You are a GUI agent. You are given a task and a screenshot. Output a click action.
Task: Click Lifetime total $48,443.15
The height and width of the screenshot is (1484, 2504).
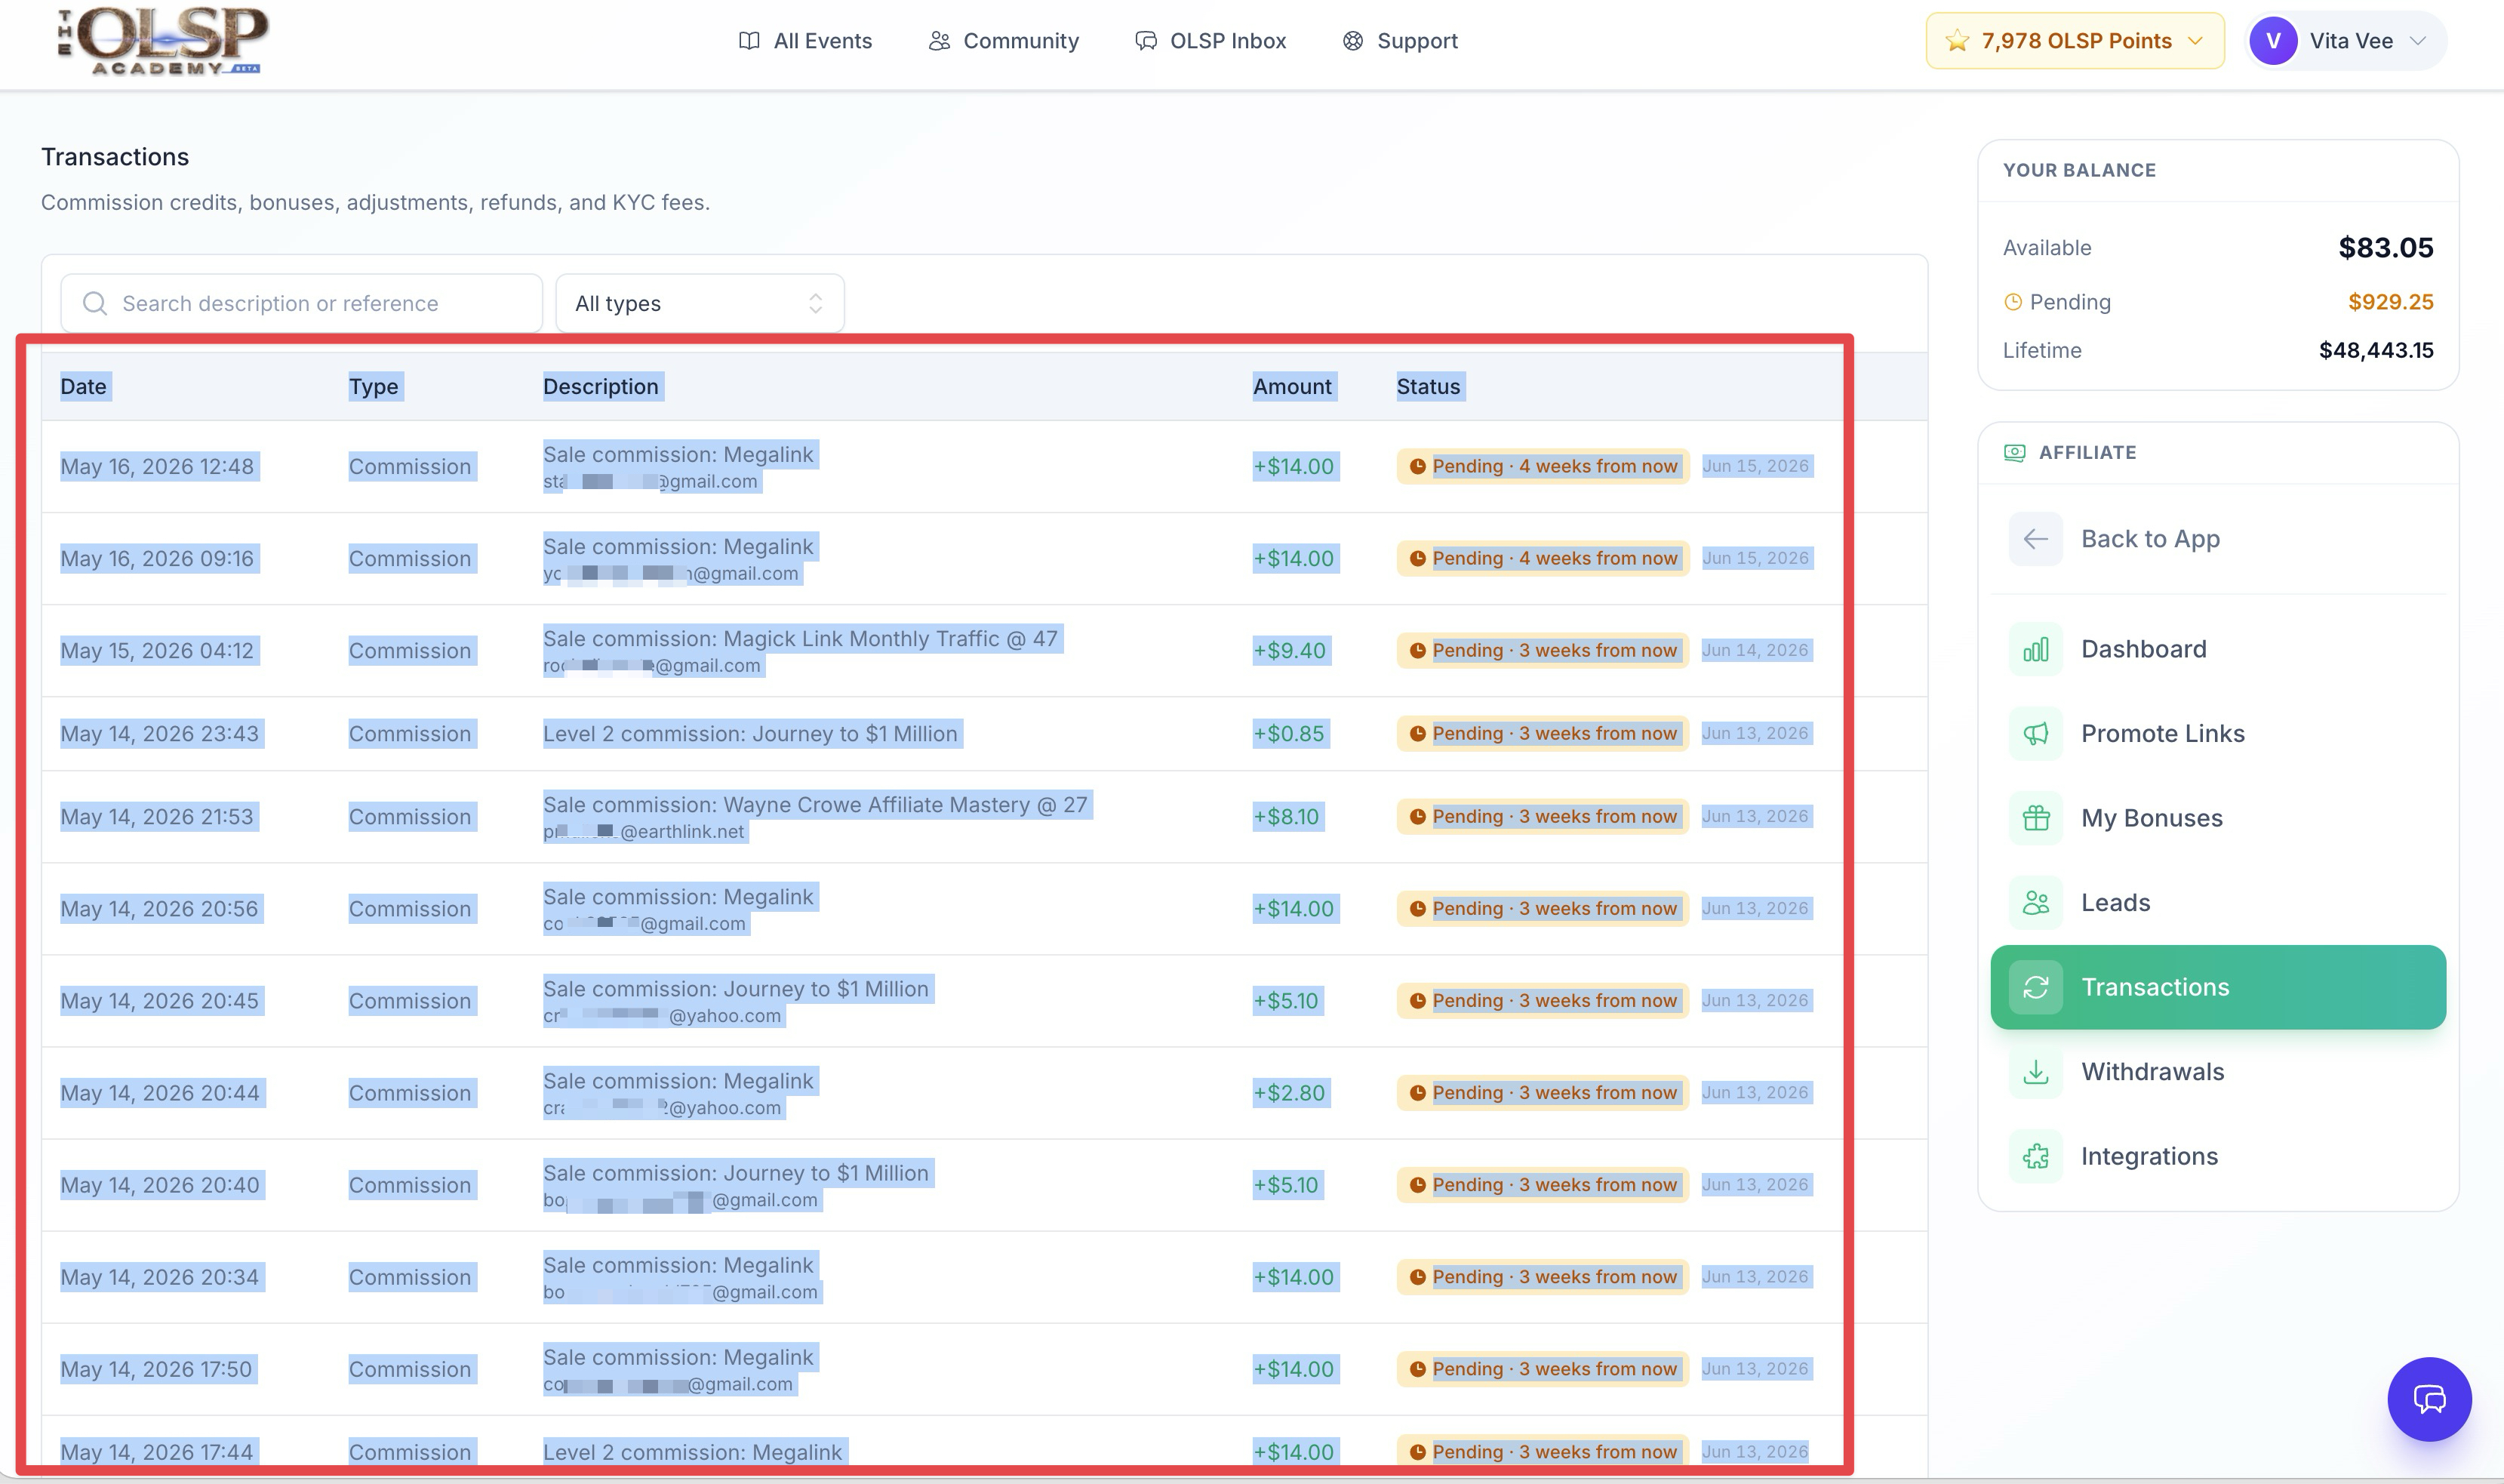(x=2375, y=351)
